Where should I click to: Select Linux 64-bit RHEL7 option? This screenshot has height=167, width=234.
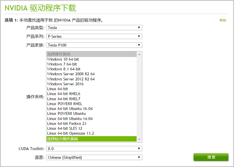(x=92, y=99)
